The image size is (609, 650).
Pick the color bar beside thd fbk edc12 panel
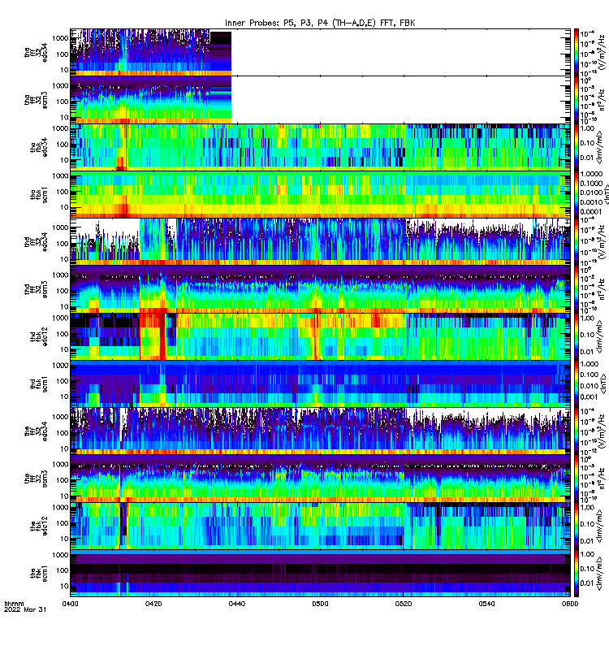[577, 336]
